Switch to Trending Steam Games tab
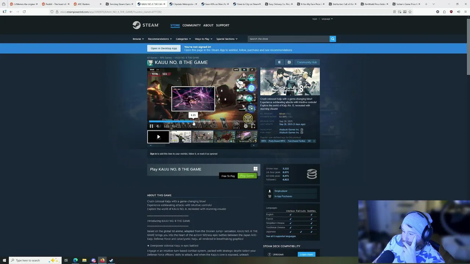 tap(119, 4)
